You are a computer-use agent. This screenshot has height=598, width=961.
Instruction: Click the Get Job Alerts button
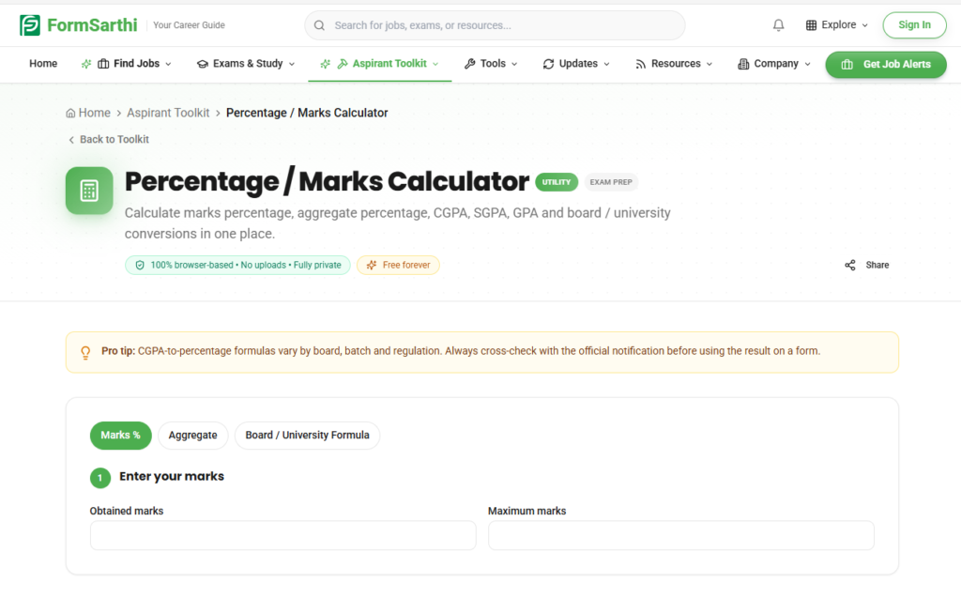pyautogui.click(x=886, y=65)
